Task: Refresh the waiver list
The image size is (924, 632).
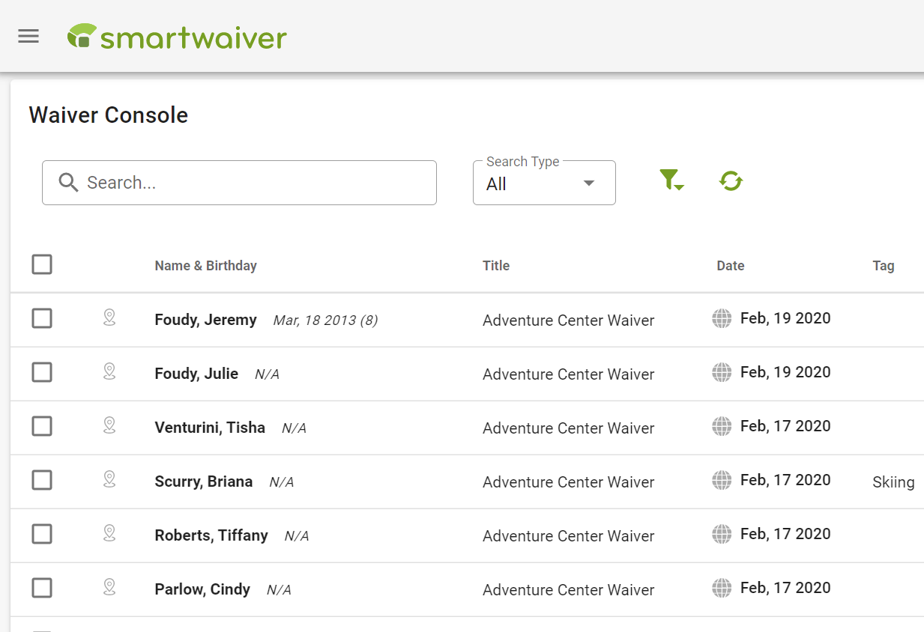Action: (731, 180)
